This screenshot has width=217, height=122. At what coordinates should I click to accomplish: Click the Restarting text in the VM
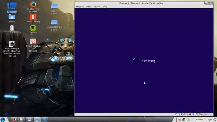[x=147, y=61]
